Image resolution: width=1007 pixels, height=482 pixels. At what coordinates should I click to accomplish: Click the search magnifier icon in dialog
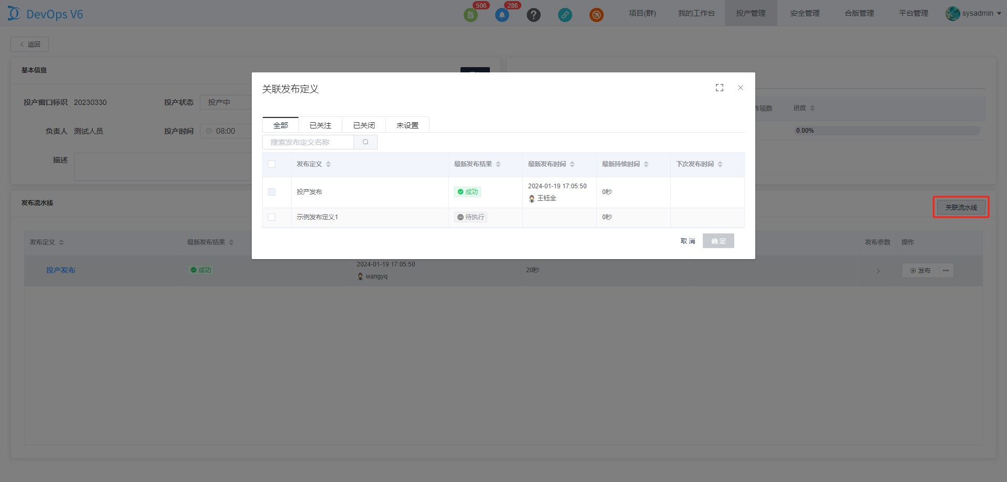[x=366, y=142]
